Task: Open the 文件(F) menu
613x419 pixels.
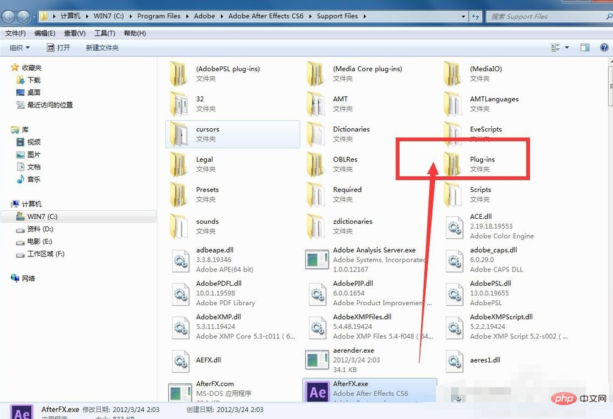Action: click(15, 33)
